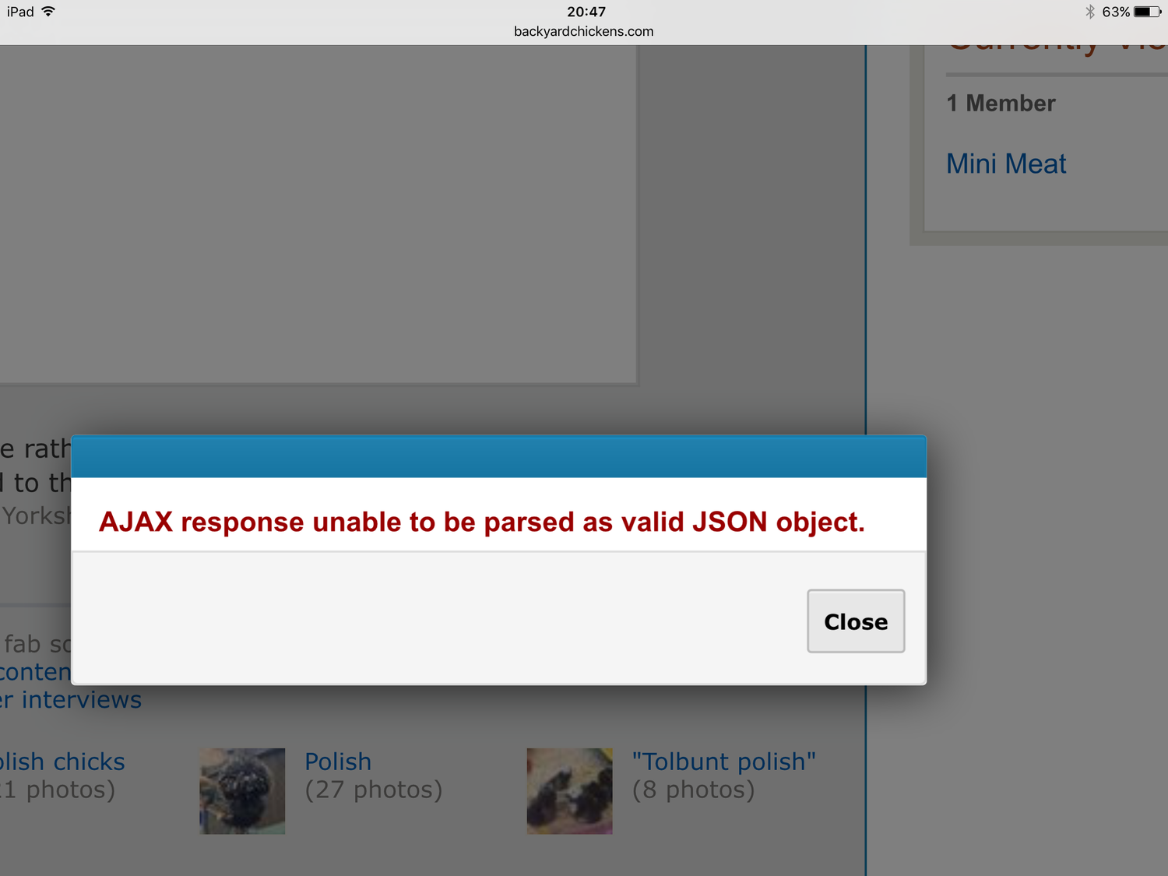View the Tolbunt polish album thumbnail

569,791
